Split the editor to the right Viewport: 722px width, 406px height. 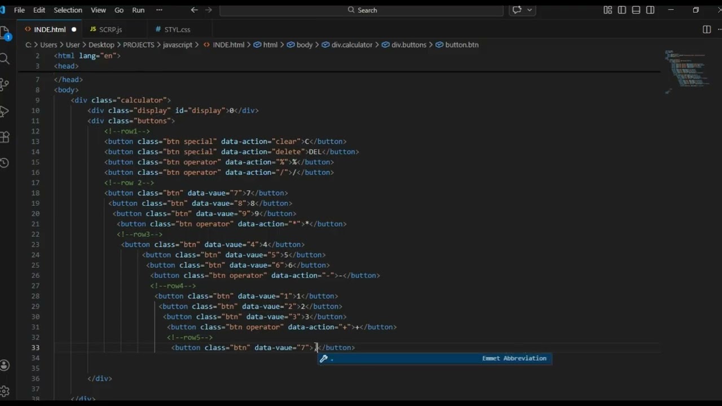[x=707, y=29]
